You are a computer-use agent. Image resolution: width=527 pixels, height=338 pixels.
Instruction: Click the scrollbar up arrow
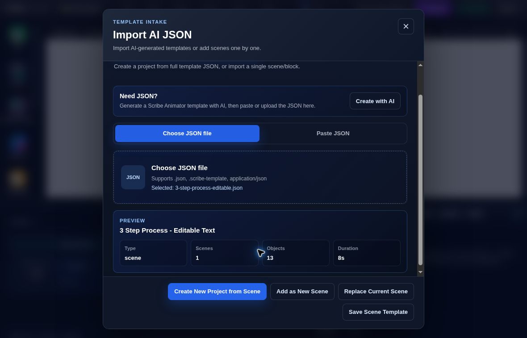pos(420,65)
